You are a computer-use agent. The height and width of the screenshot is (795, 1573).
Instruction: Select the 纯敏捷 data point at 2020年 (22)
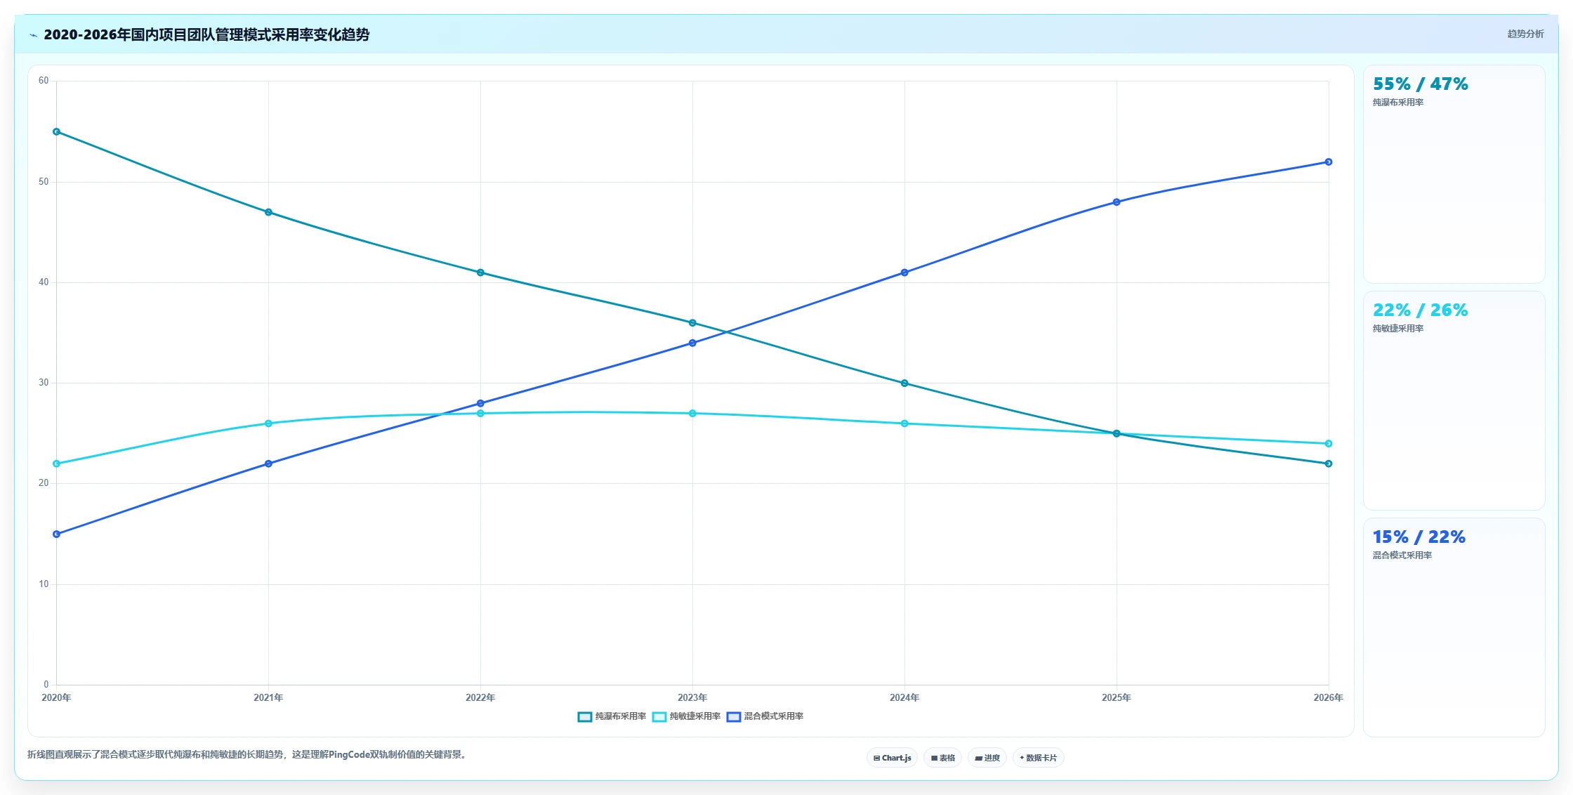tap(56, 464)
